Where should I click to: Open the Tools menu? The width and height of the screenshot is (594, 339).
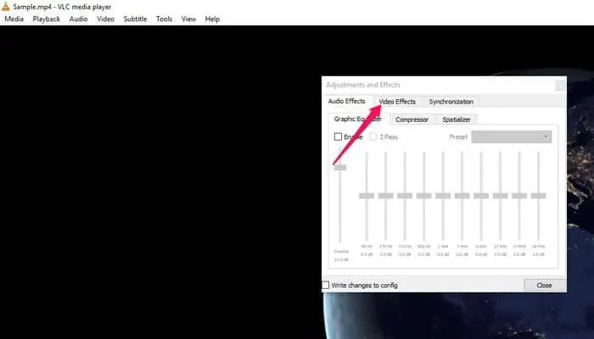[164, 19]
